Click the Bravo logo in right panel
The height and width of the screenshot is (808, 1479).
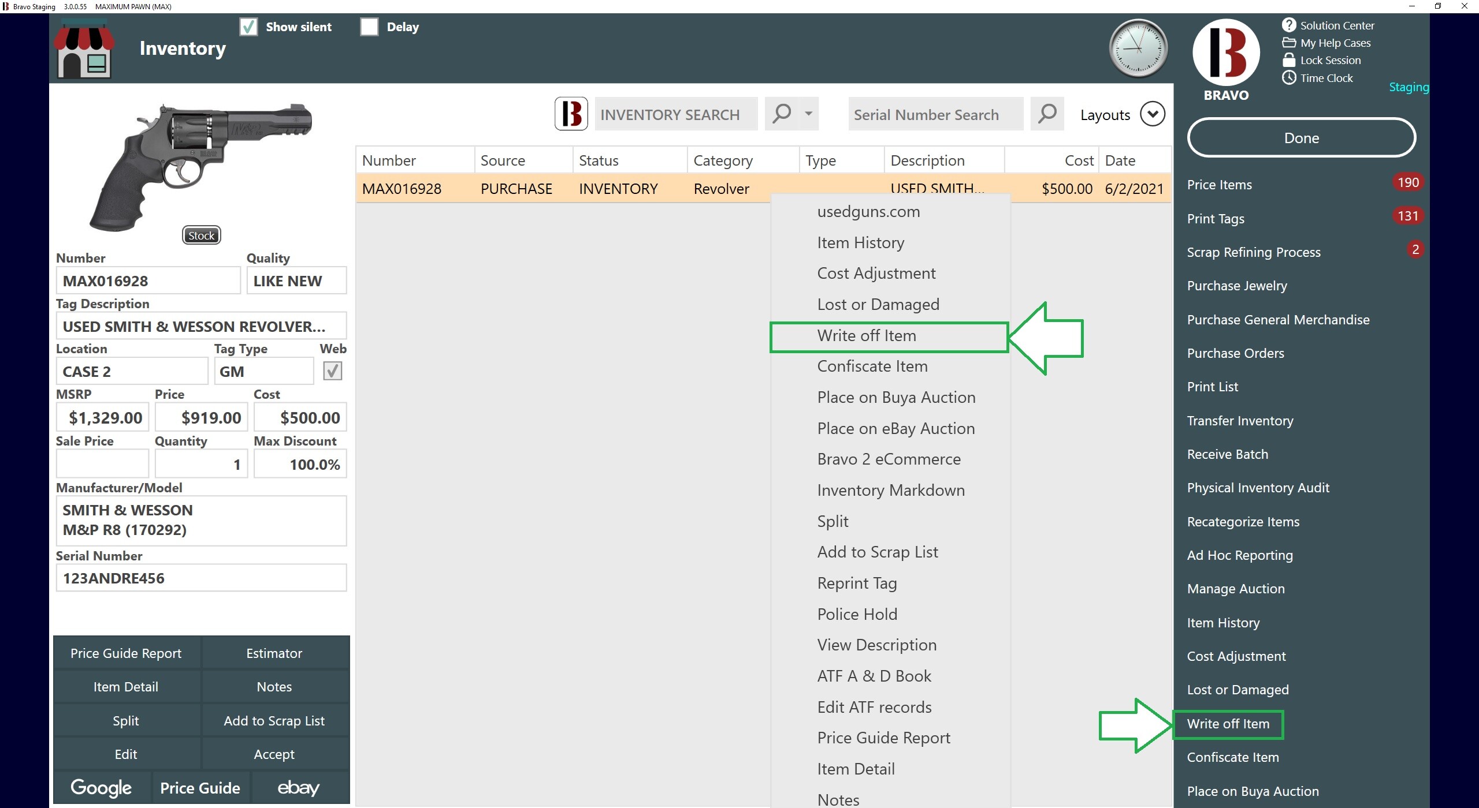coord(1226,53)
